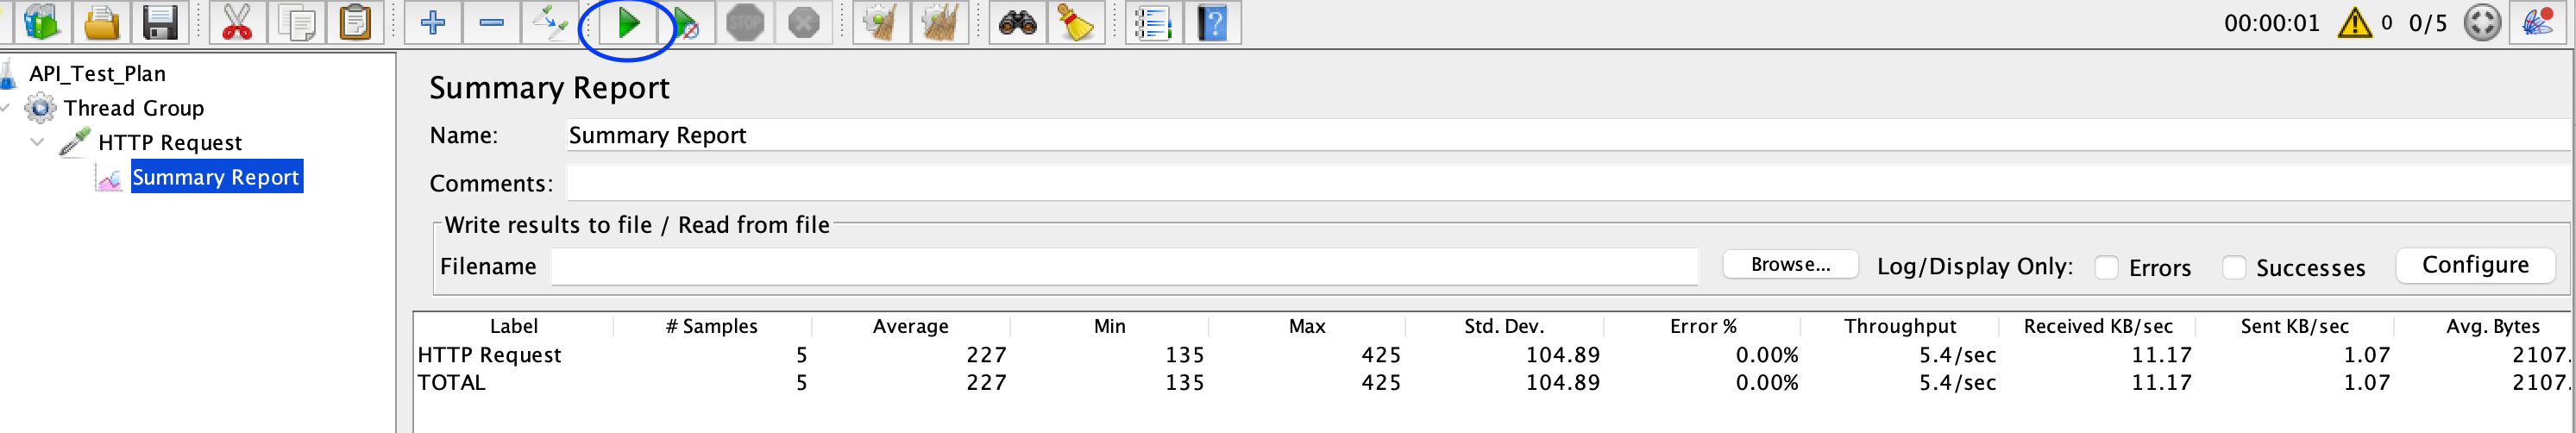Open the Configure button
This screenshot has width=2576, height=433.
tap(2475, 265)
